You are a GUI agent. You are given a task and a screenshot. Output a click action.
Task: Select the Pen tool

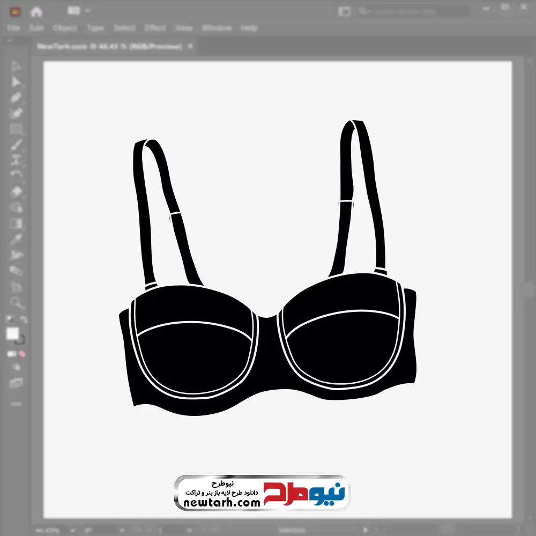[x=17, y=98]
